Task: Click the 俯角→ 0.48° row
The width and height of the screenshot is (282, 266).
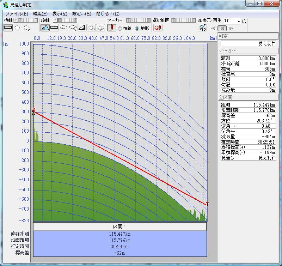Action: tap(248, 126)
